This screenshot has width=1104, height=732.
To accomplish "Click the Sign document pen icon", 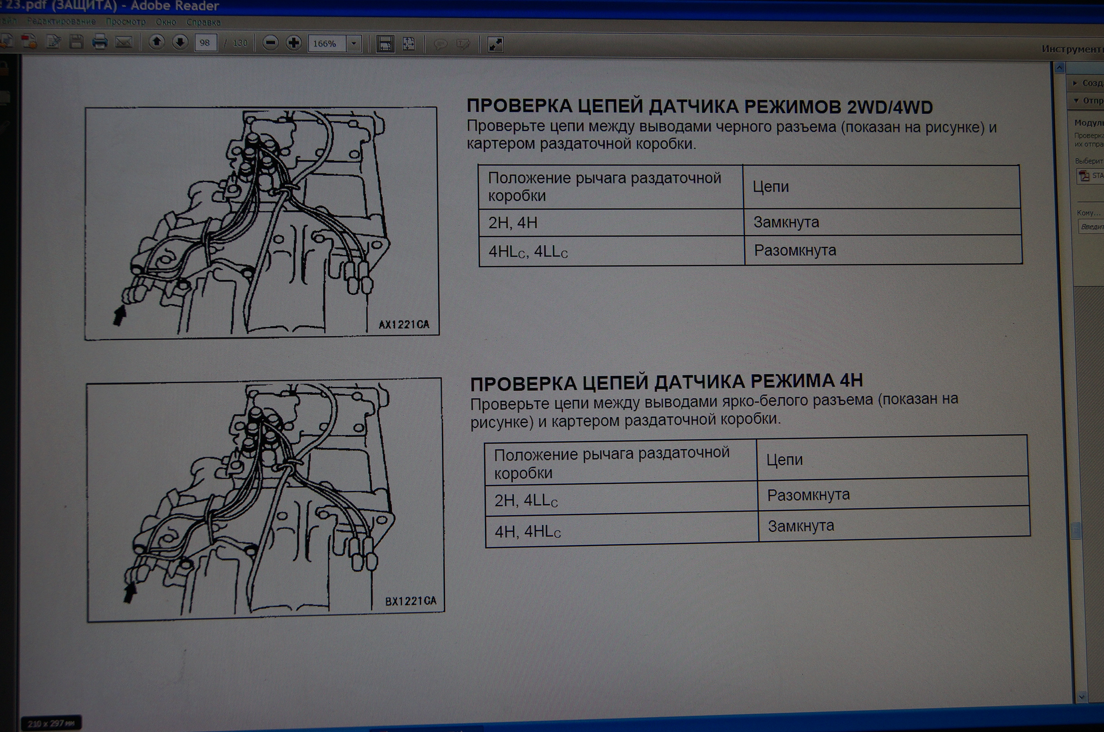I will click(x=54, y=42).
